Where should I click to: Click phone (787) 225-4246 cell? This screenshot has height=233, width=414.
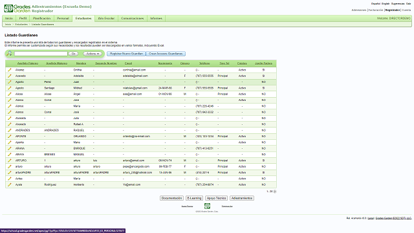tap(204, 106)
